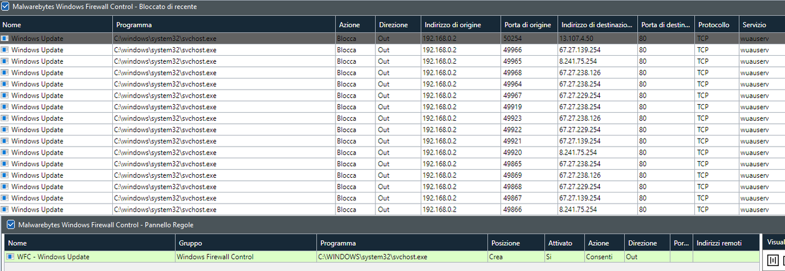Click the icon of the row with port 49968
Viewport: 785px width, 271px height.
5,73
